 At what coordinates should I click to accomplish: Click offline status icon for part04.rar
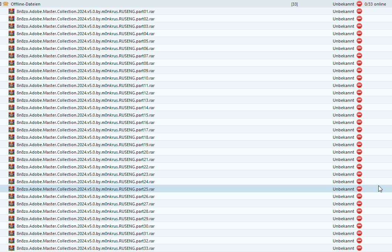click(359, 33)
